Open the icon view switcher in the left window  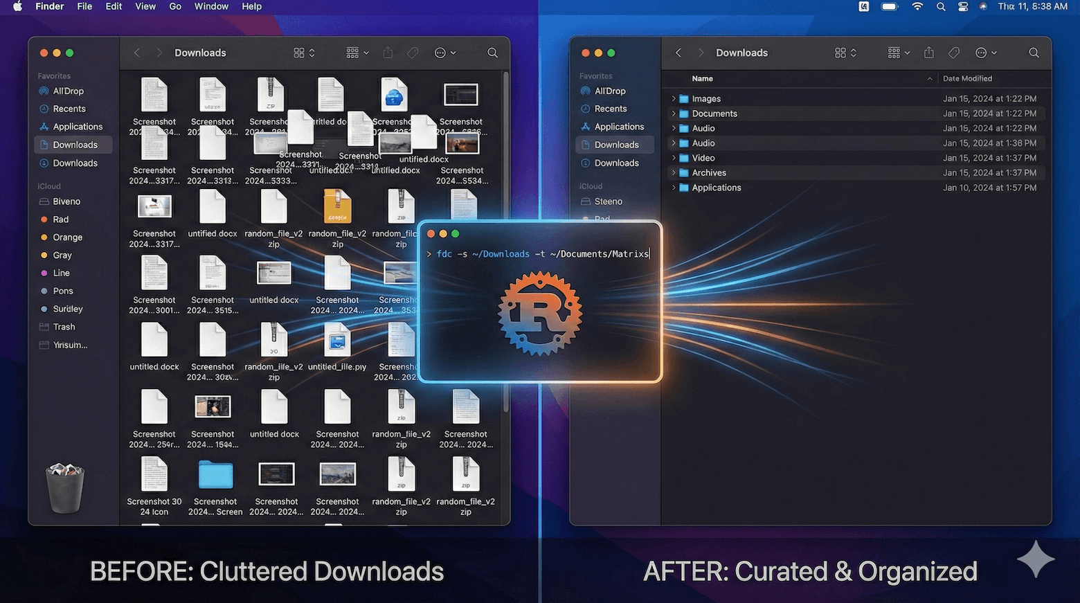[x=304, y=53]
